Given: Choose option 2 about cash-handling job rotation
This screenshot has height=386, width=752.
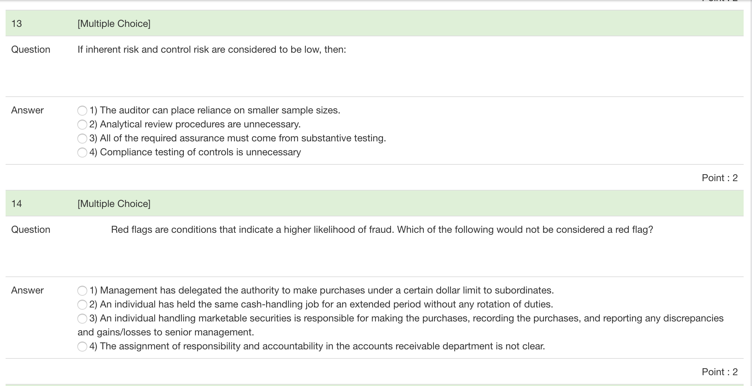Looking at the screenshot, I should [x=82, y=304].
